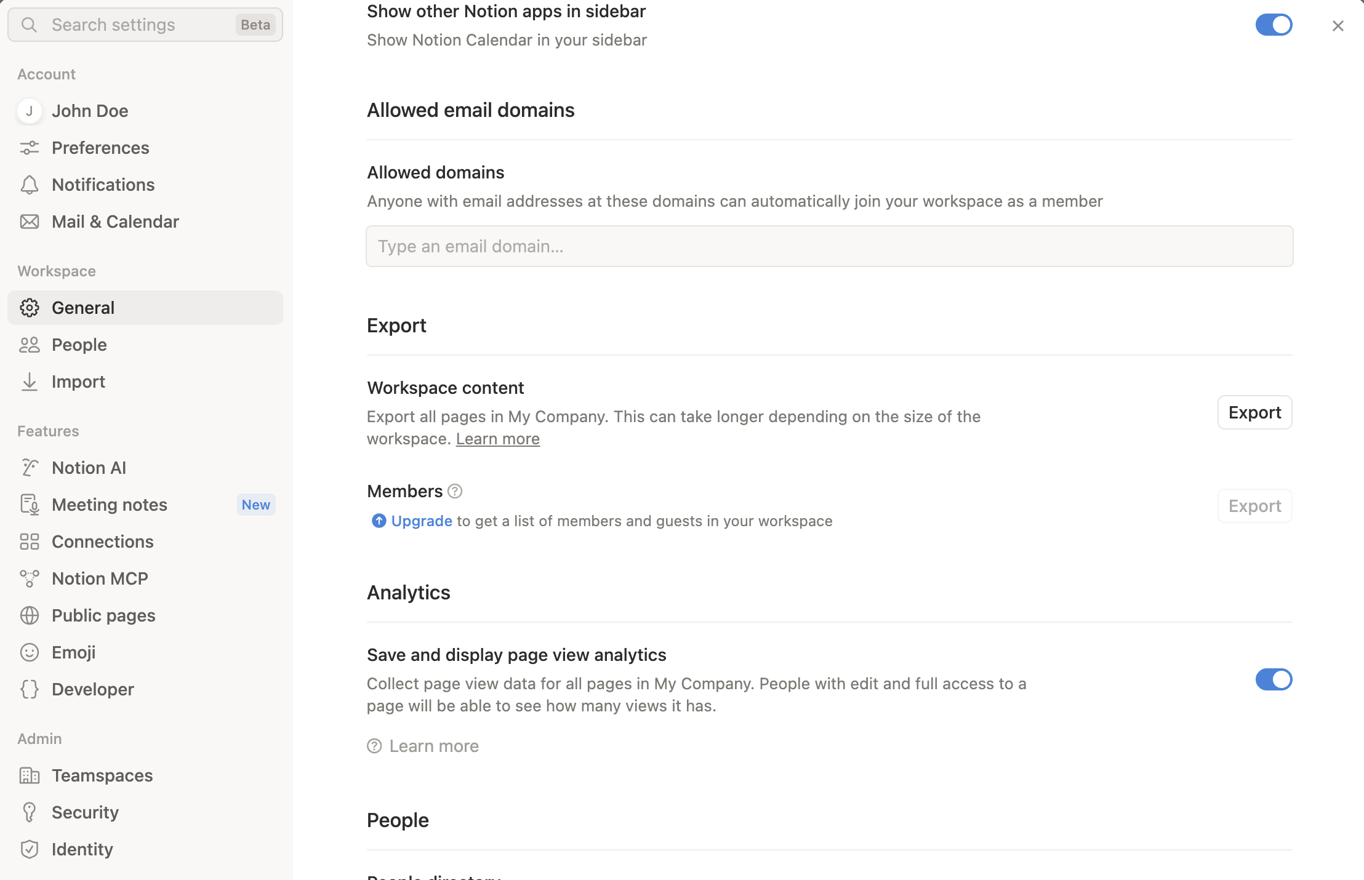Click the Import download-arrow icon
The width and height of the screenshot is (1364, 880).
point(30,382)
